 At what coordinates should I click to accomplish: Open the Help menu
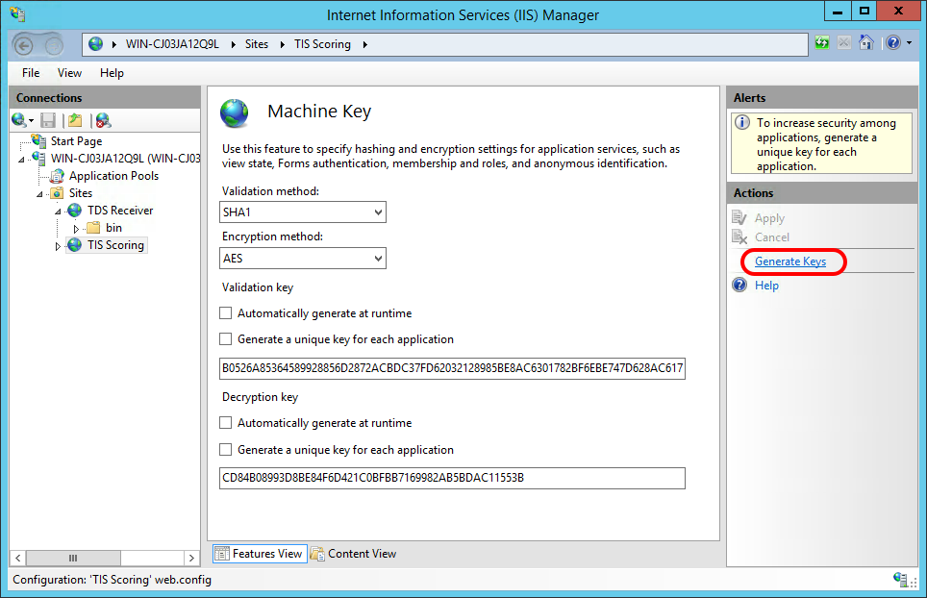point(112,73)
